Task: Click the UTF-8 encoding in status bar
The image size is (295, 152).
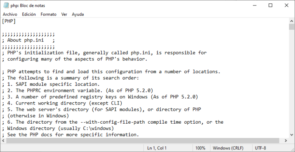Action: click(x=260, y=148)
